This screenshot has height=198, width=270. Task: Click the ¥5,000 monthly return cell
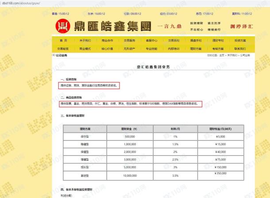point(220,137)
